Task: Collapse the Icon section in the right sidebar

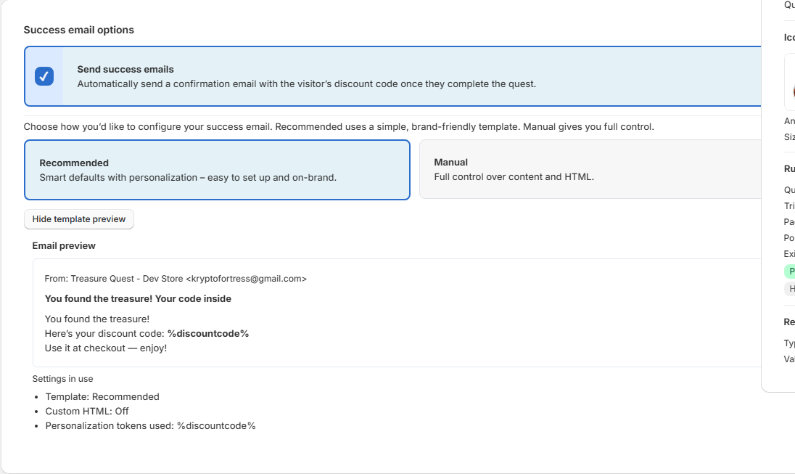Action: click(789, 37)
